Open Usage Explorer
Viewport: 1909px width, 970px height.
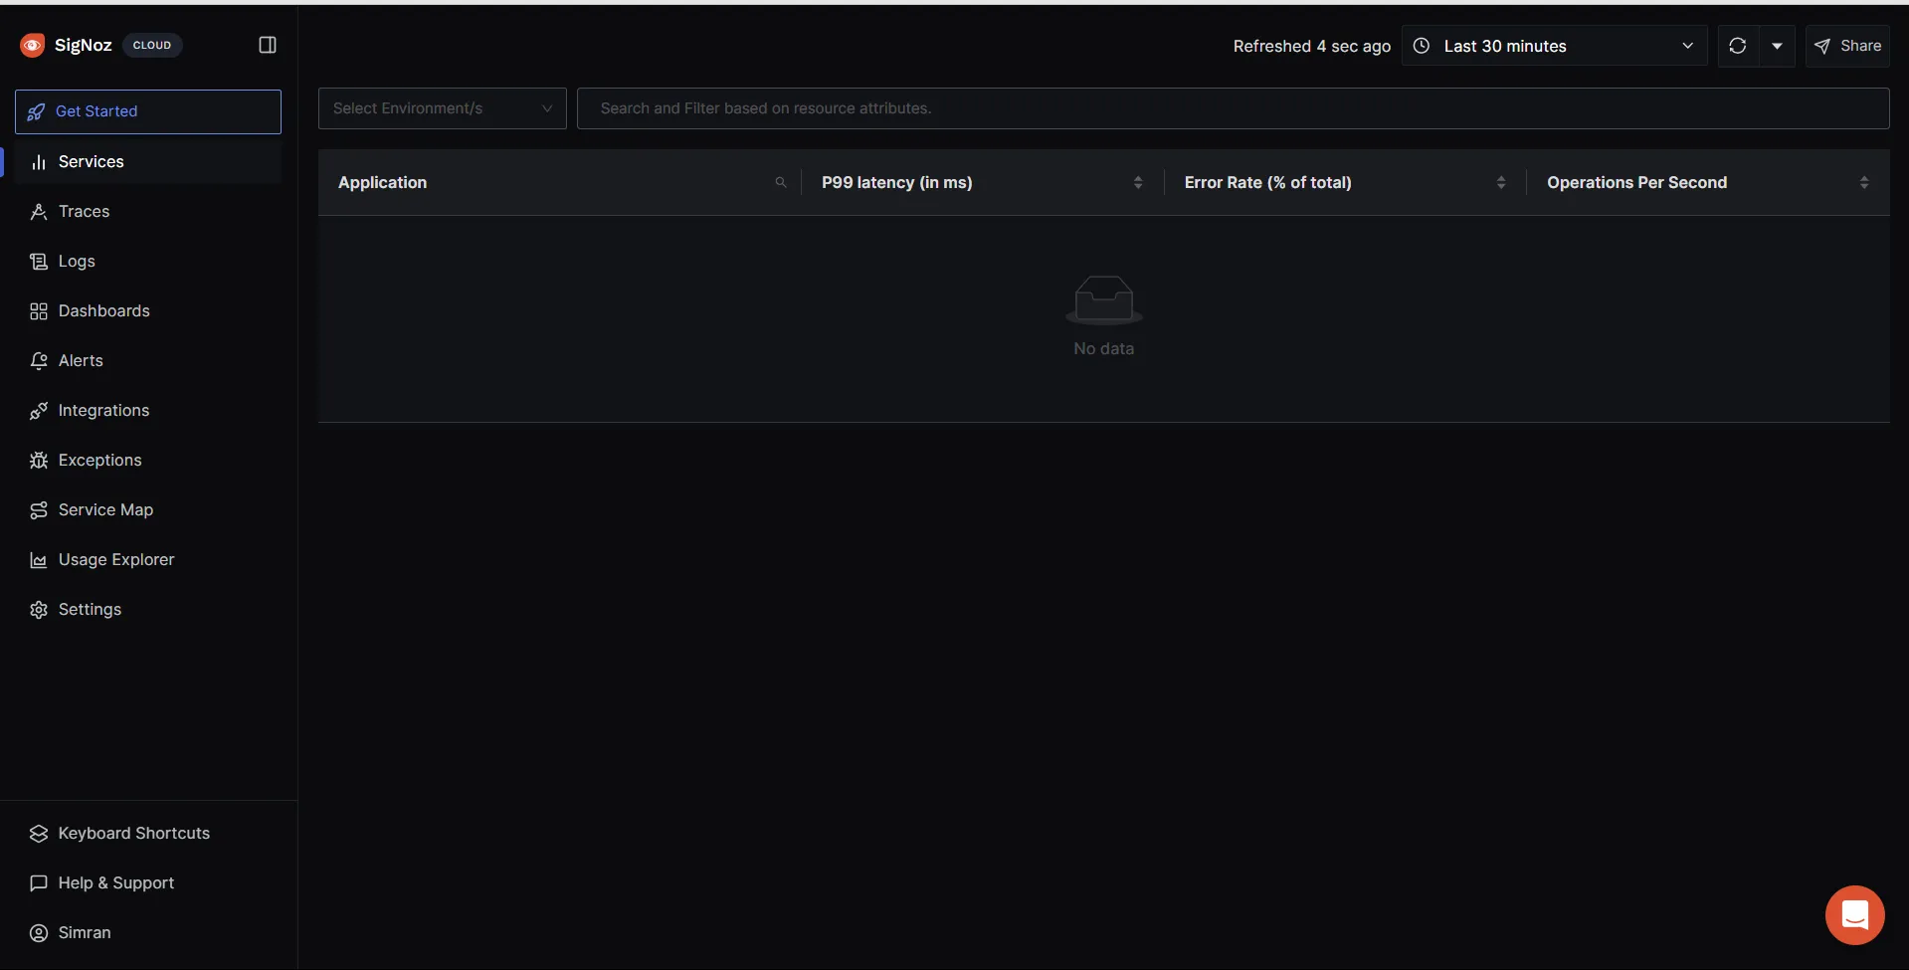click(x=148, y=559)
